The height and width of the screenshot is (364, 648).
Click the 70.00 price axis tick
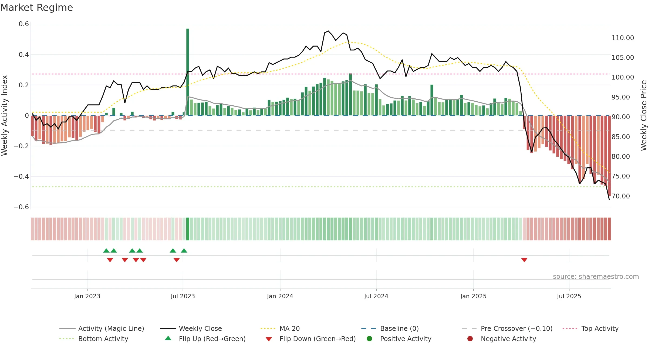pyautogui.click(x=621, y=196)
